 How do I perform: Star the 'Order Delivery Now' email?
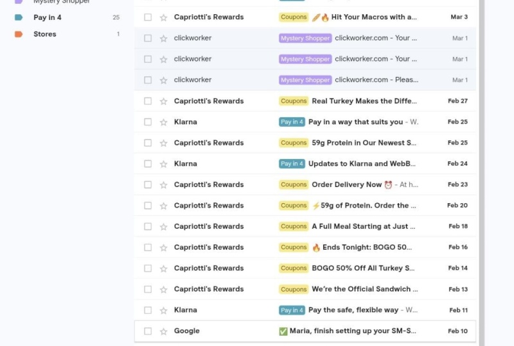coord(164,185)
